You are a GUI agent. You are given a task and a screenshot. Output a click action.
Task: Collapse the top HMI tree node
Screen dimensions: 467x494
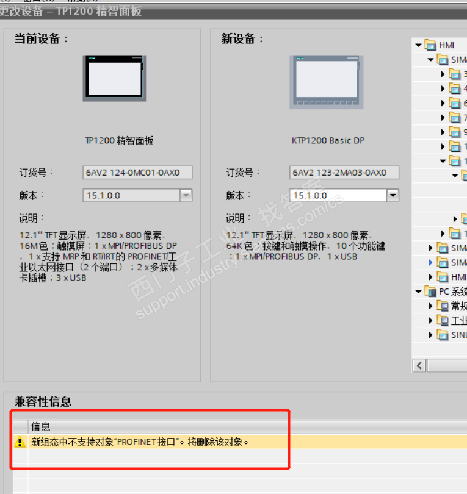pos(418,45)
